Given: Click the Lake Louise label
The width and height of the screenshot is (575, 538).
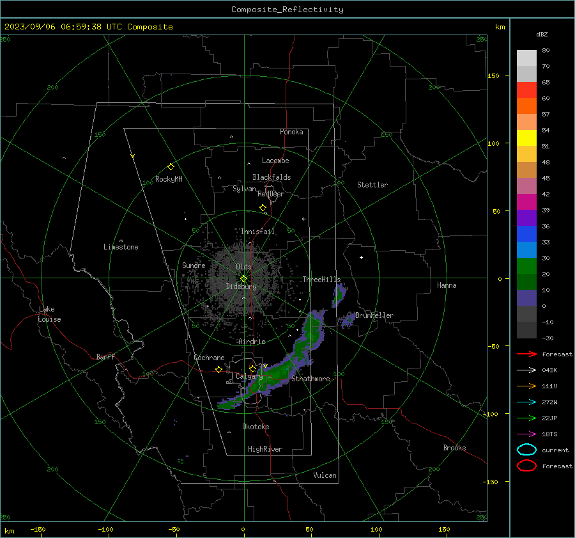Looking at the screenshot, I should (49, 314).
